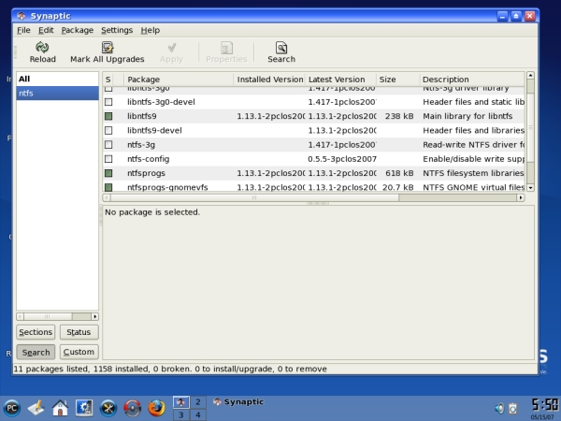Select the ntfs-3g package row
The image size is (561, 421).
314,145
